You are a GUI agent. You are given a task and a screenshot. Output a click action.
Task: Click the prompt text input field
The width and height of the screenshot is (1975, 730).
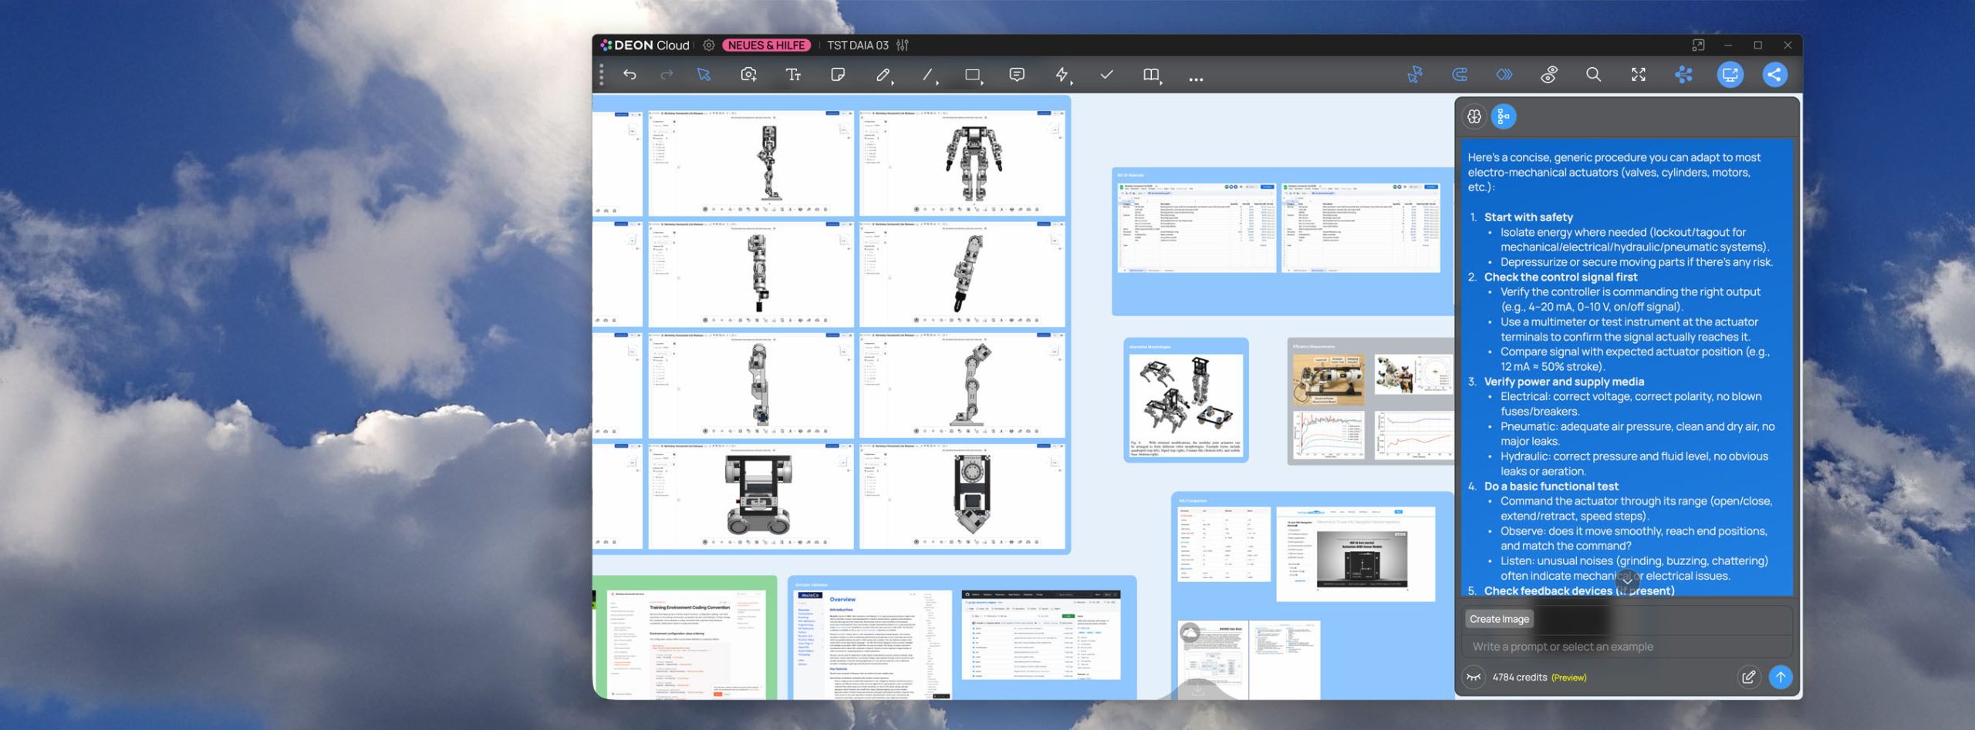coord(1620,647)
